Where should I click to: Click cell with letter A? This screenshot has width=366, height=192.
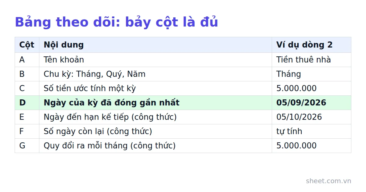coord(27,60)
